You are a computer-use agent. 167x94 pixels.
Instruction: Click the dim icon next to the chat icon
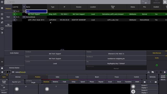coord(157,72)
